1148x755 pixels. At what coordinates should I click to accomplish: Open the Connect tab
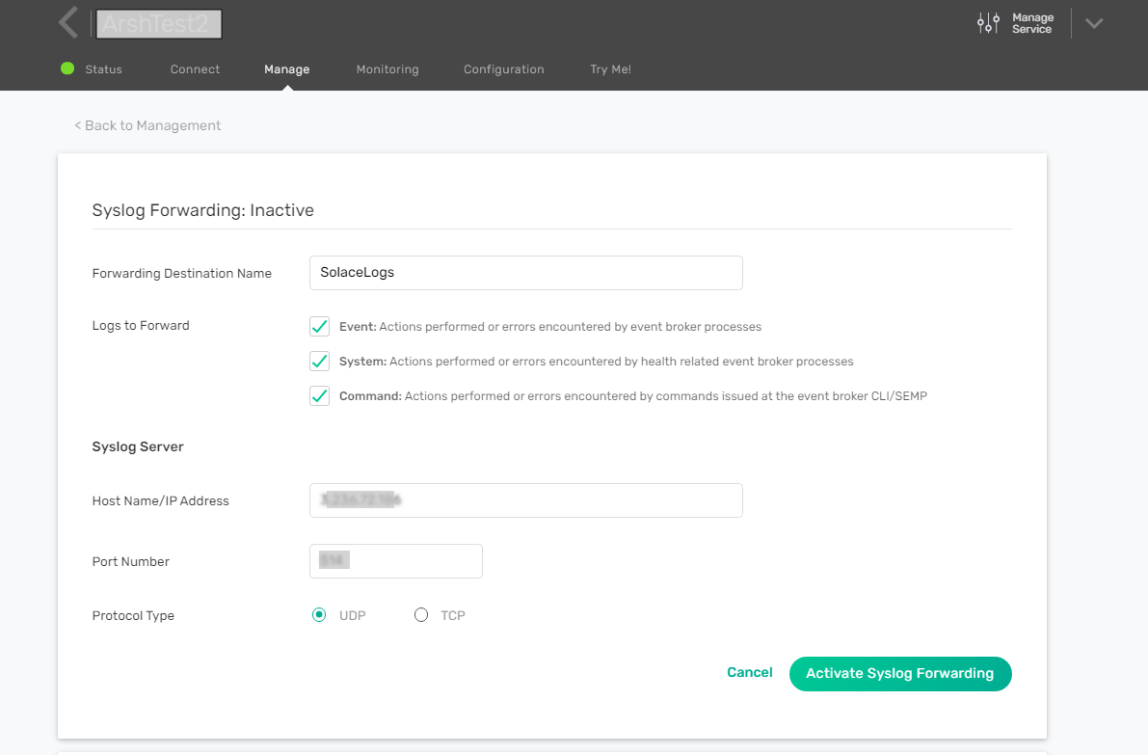[195, 69]
